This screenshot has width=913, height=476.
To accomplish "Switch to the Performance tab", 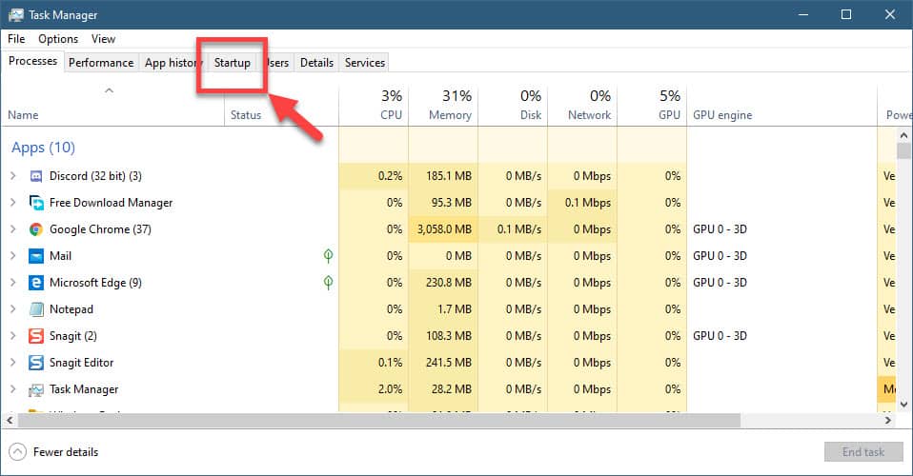I will click(x=101, y=62).
